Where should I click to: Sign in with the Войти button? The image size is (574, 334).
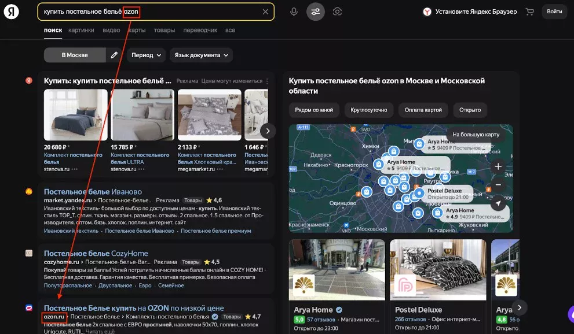point(554,12)
